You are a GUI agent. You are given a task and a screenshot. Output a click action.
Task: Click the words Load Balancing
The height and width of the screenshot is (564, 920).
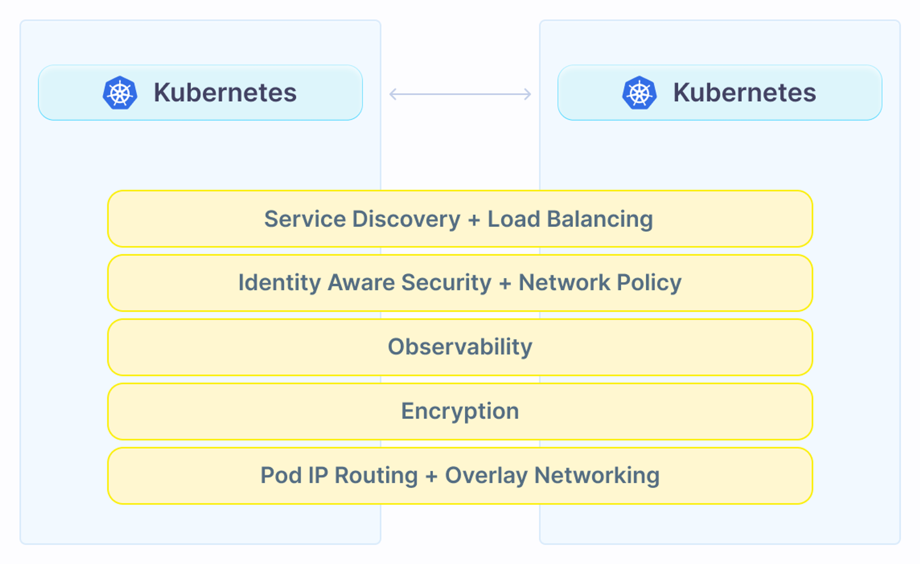point(570,219)
